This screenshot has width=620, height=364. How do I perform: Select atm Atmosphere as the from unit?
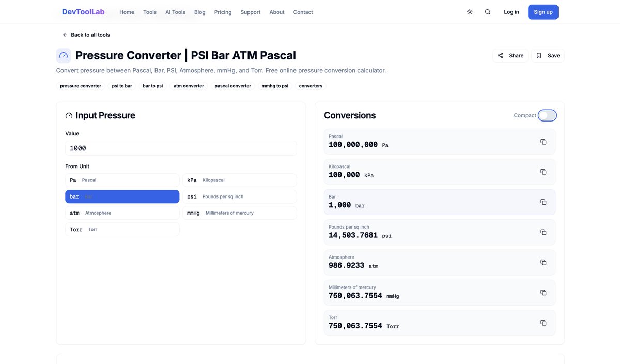(x=122, y=213)
